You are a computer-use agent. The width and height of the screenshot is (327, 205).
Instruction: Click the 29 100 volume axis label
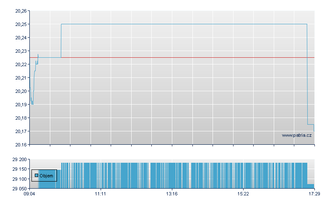point(20,179)
